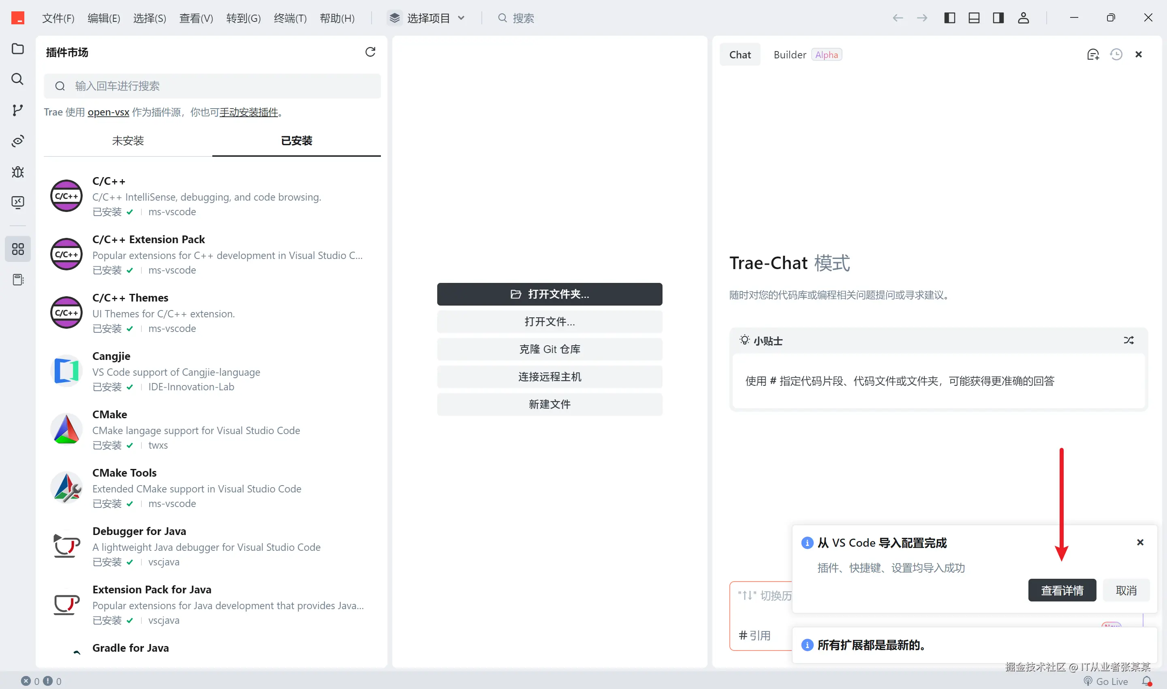Open the Explorer folder icon in sidebar

coord(18,49)
